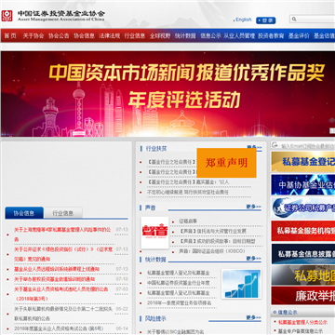The image size is (335, 335).
Task: Open 更多 link for 行业扶贫 section
Action: [x=254, y=147]
